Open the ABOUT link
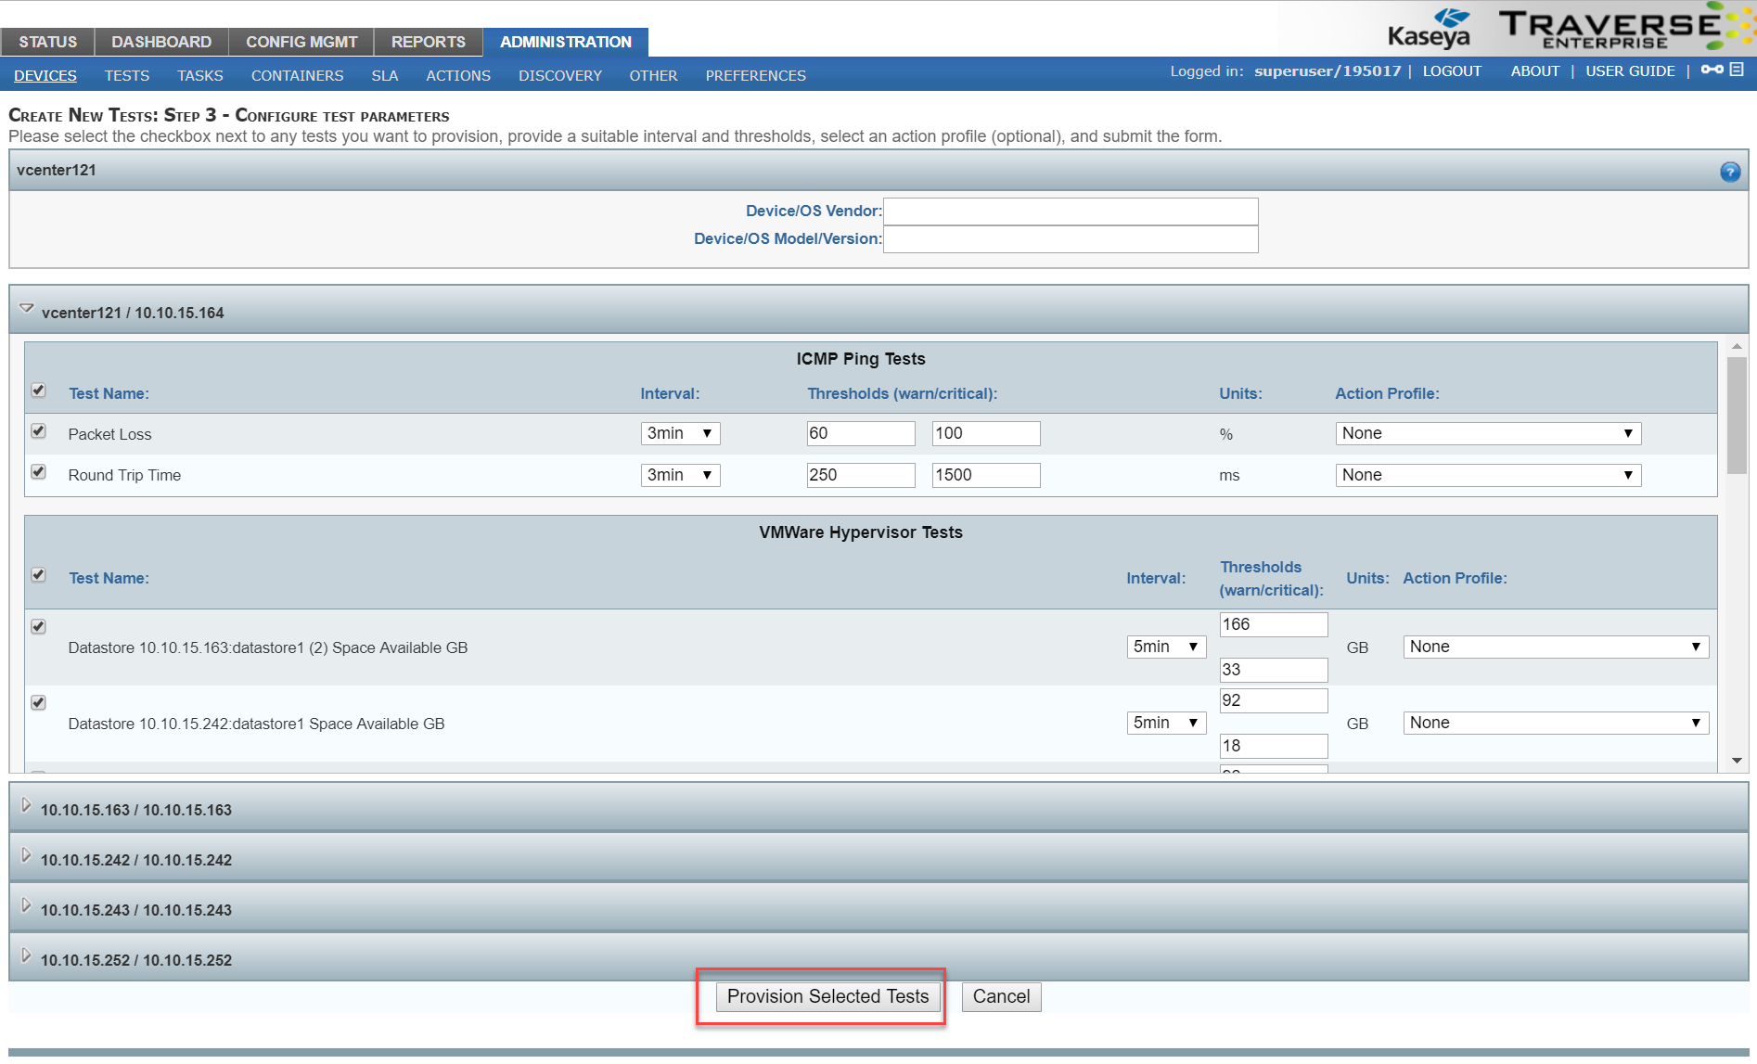1757x1064 pixels. [1534, 71]
